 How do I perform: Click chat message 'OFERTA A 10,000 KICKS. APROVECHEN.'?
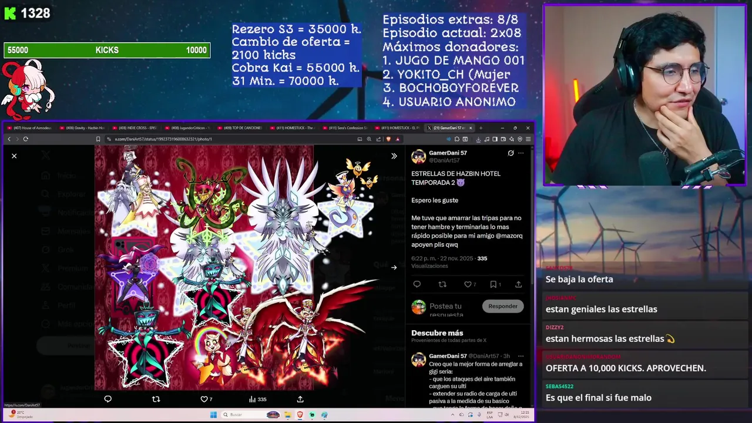click(626, 368)
